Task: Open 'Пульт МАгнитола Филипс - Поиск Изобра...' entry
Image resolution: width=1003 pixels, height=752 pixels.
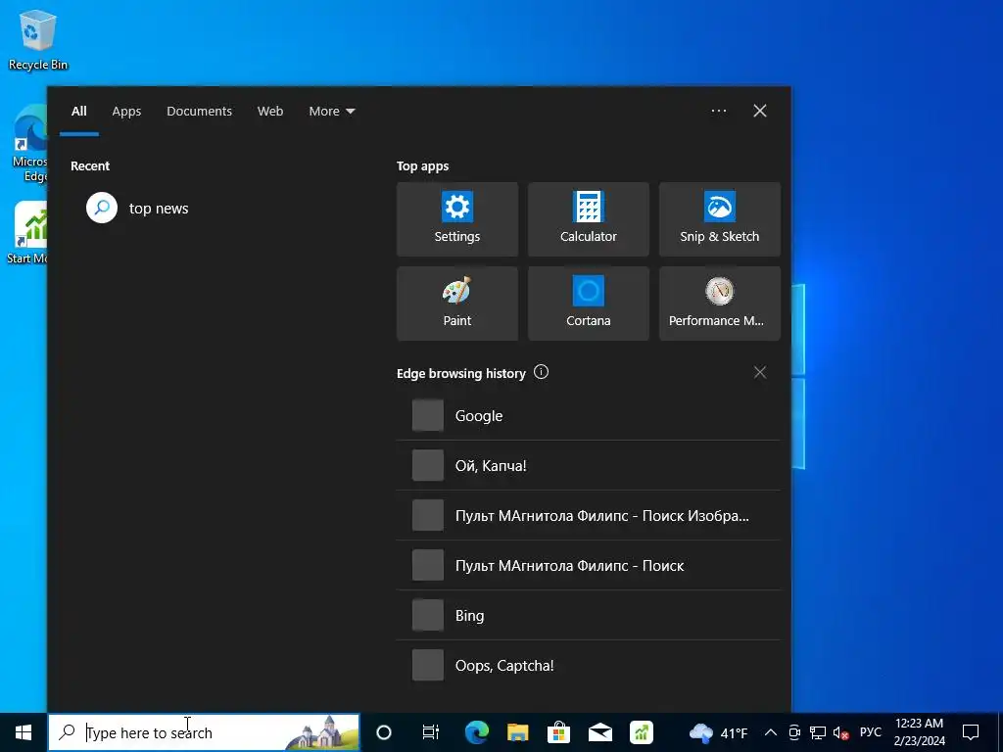Action: point(588,515)
